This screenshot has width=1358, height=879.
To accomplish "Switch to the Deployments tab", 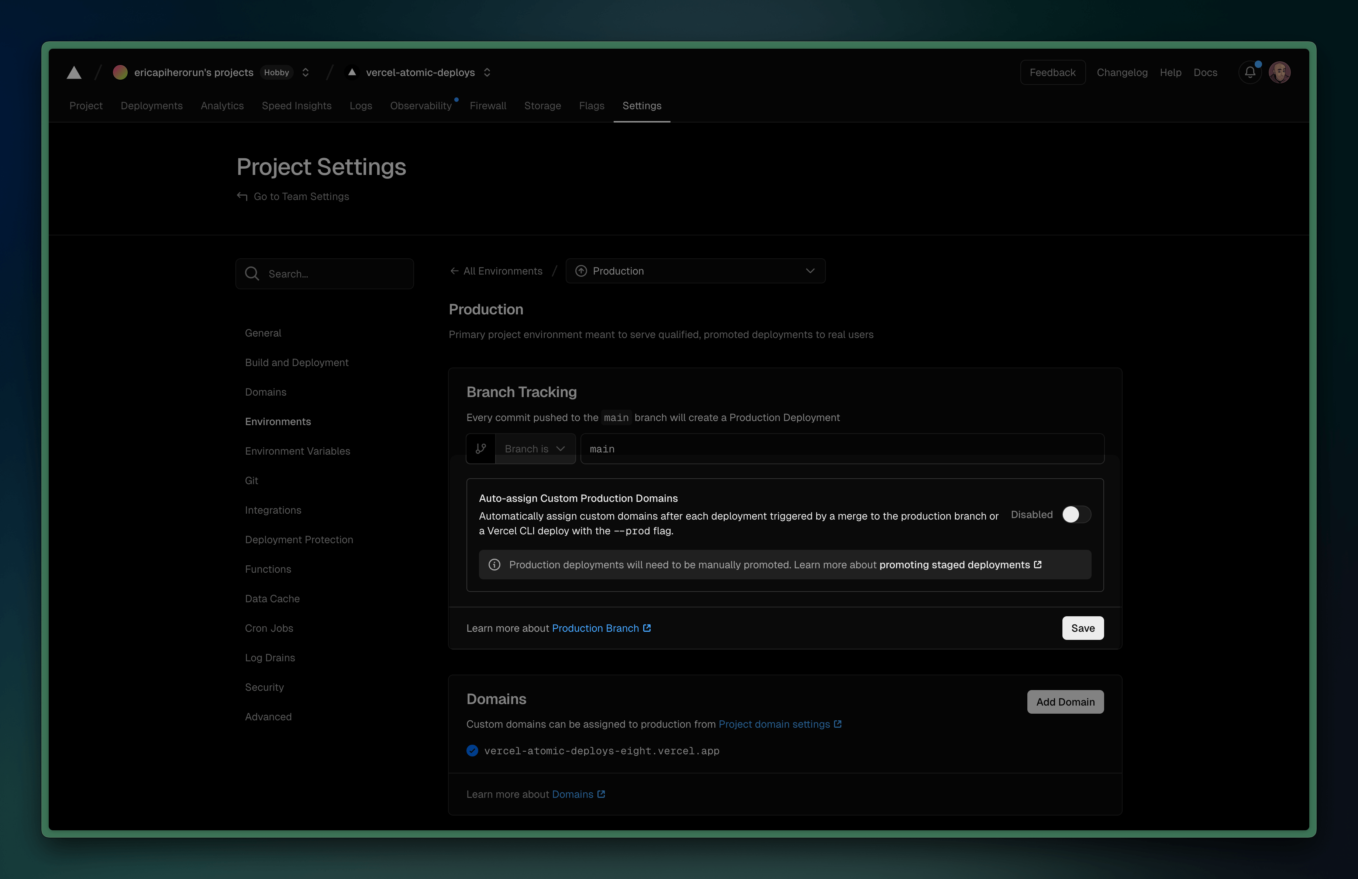I will point(151,106).
